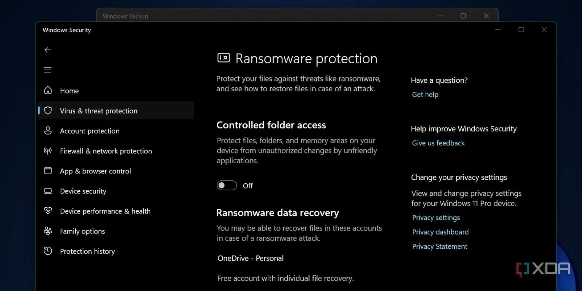
Task: Click the Have a question? heading
Action: pyautogui.click(x=439, y=80)
